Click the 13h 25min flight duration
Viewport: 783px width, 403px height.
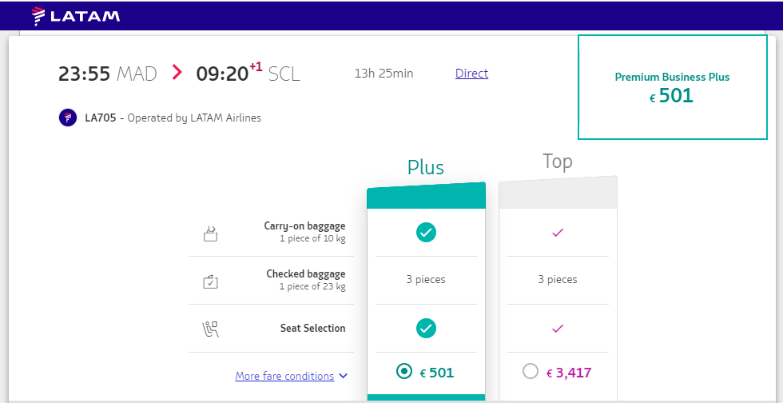click(384, 74)
